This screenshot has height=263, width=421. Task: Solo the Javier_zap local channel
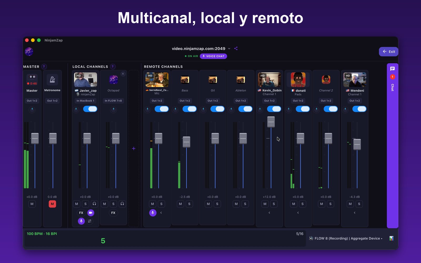click(86, 204)
